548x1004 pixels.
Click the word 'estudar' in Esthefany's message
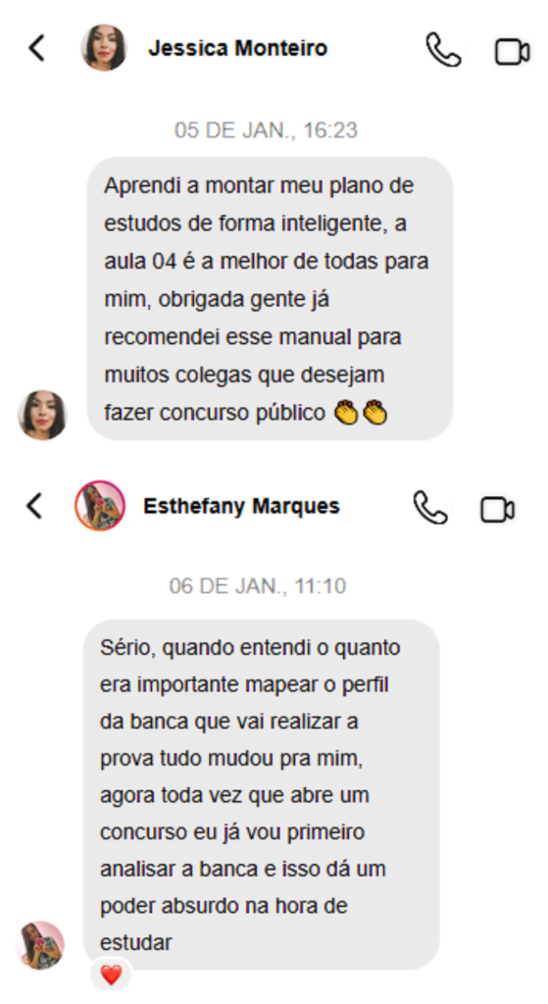135,942
